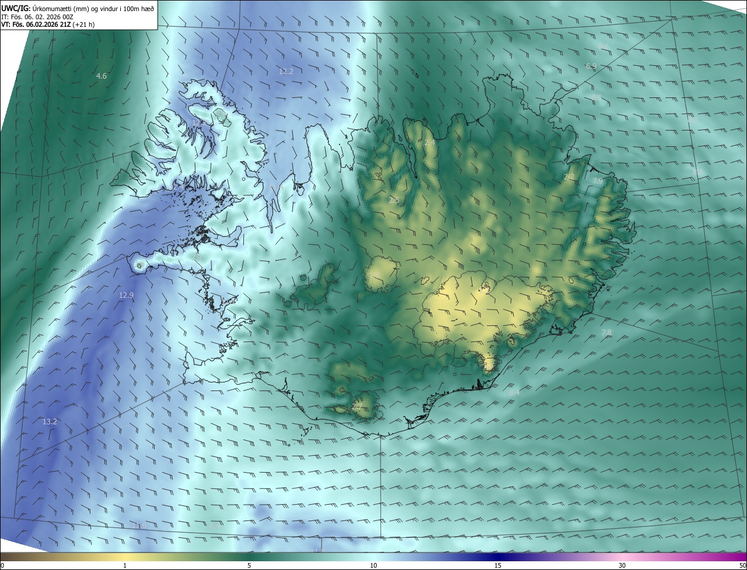Click the 12.2 value label north of Iceland
This screenshot has height=570, width=747.
[286, 71]
